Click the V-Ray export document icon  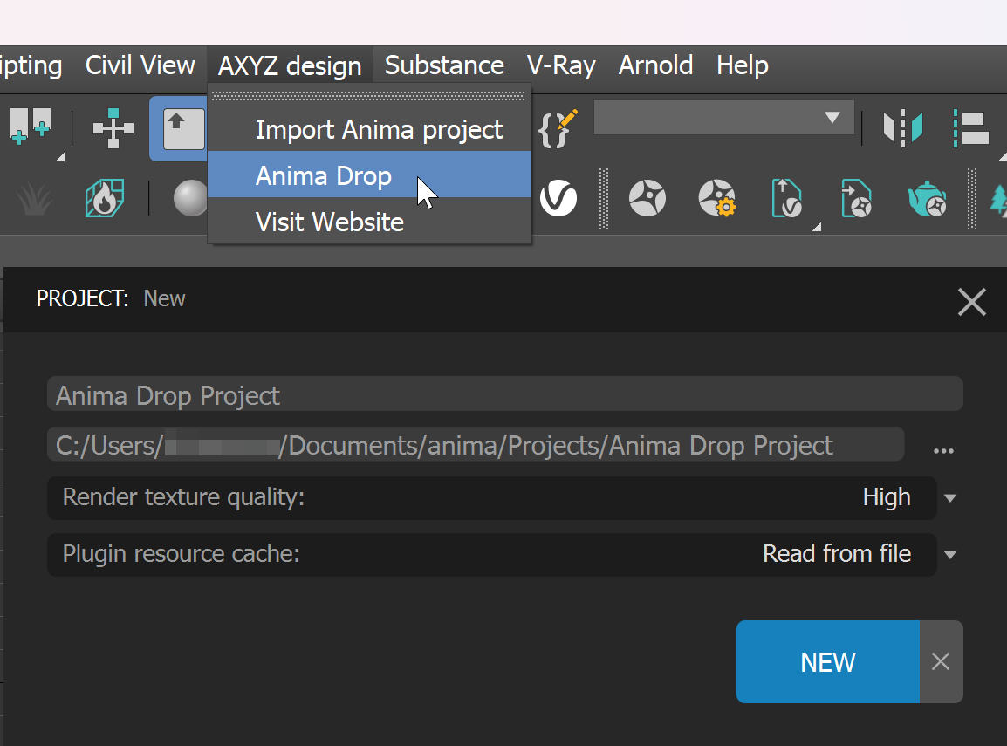786,198
